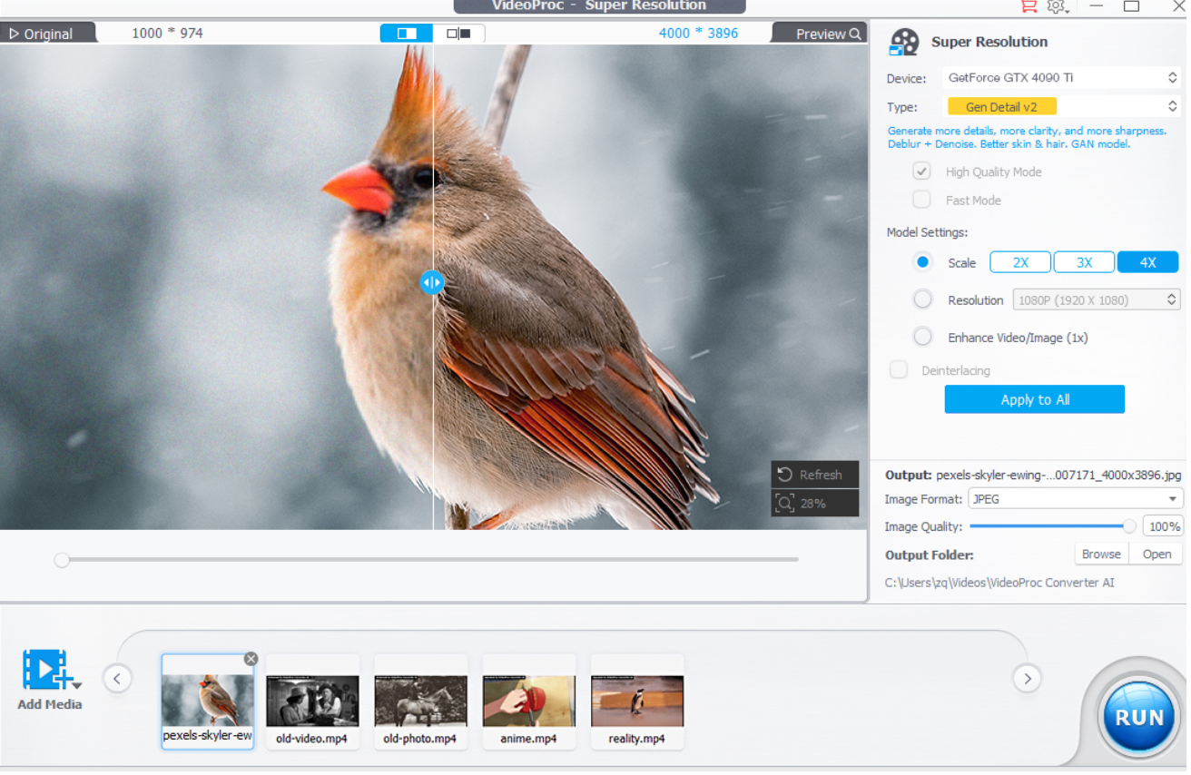This screenshot has height=775, width=1191.
Task: Click the Apply to All button
Action: pyautogui.click(x=1034, y=399)
